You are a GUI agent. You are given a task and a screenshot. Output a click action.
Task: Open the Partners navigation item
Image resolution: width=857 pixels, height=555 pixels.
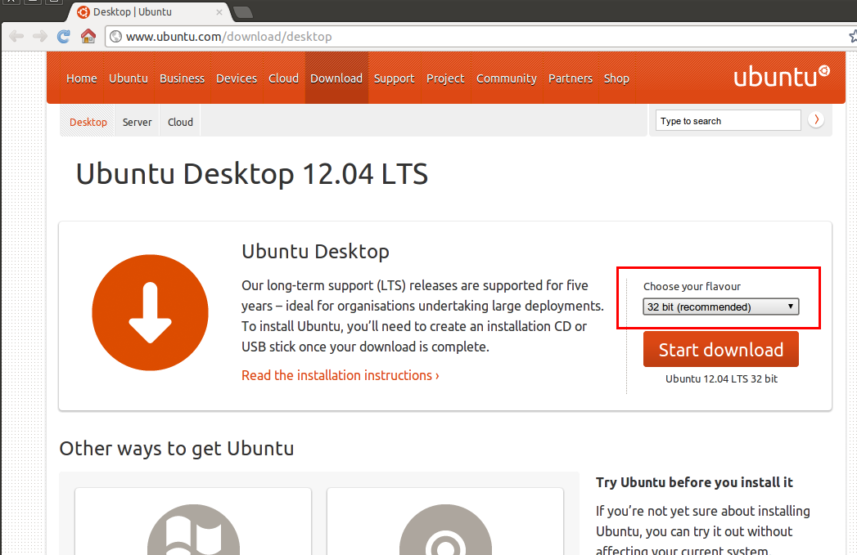(x=570, y=78)
